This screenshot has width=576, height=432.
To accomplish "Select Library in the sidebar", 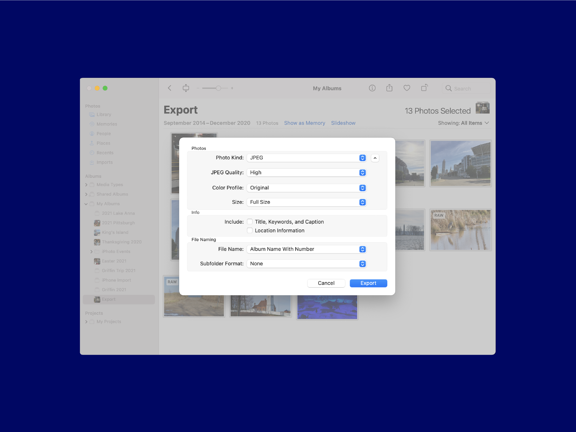I will point(104,115).
